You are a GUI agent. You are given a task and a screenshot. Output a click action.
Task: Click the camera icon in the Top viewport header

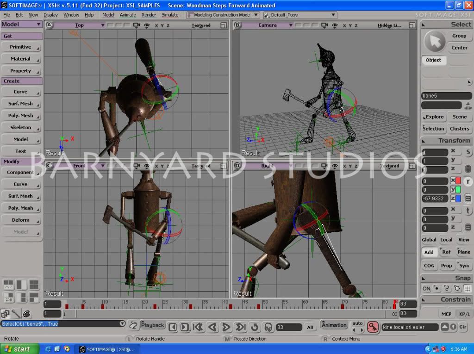point(137,25)
